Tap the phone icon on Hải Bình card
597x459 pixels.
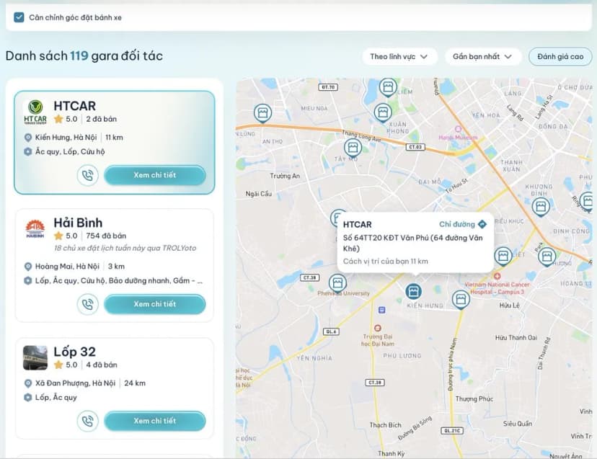pyautogui.click(x=87, y=305)
